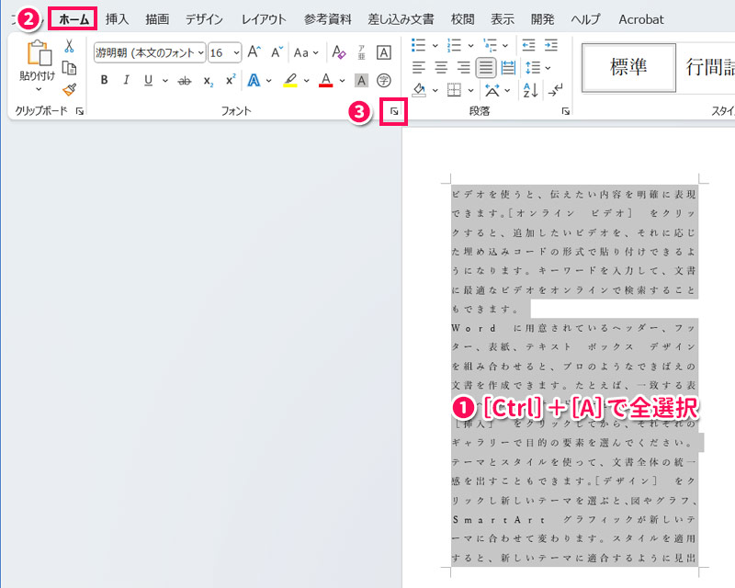Open the Clipboard pane launcher
The height and width of the screenshot is (588, 735).
coord(80,111)
